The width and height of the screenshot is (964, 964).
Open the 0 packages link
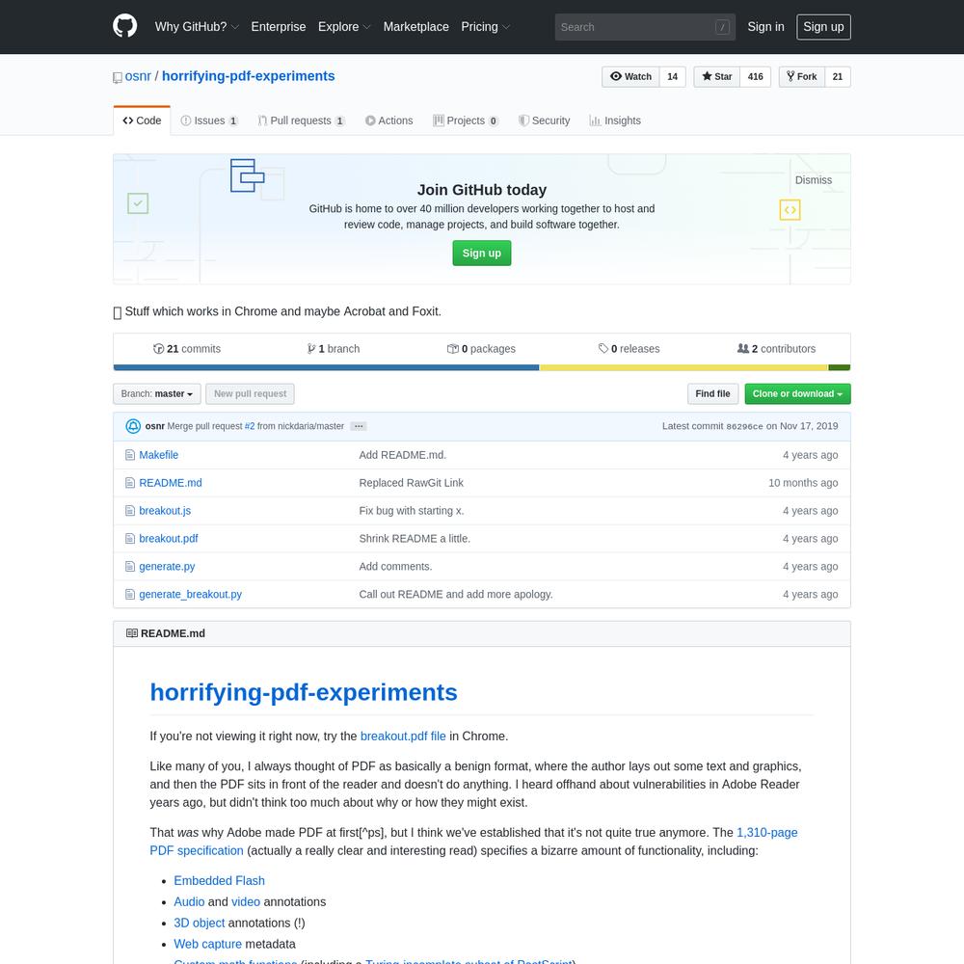tap(481, 349)
